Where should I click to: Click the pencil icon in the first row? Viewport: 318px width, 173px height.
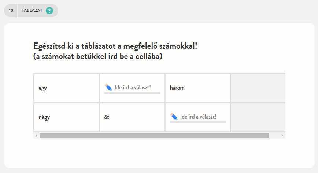[x=108, y=87]
